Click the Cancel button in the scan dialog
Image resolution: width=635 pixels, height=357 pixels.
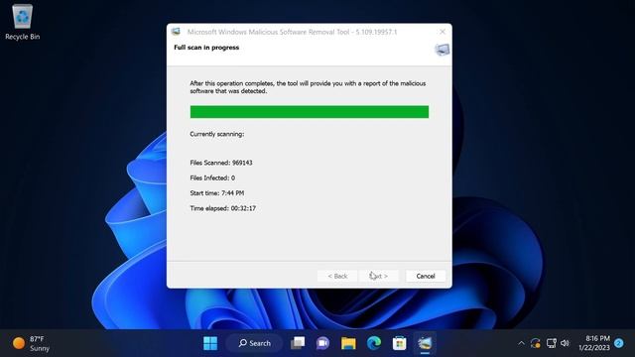point(426,276)
